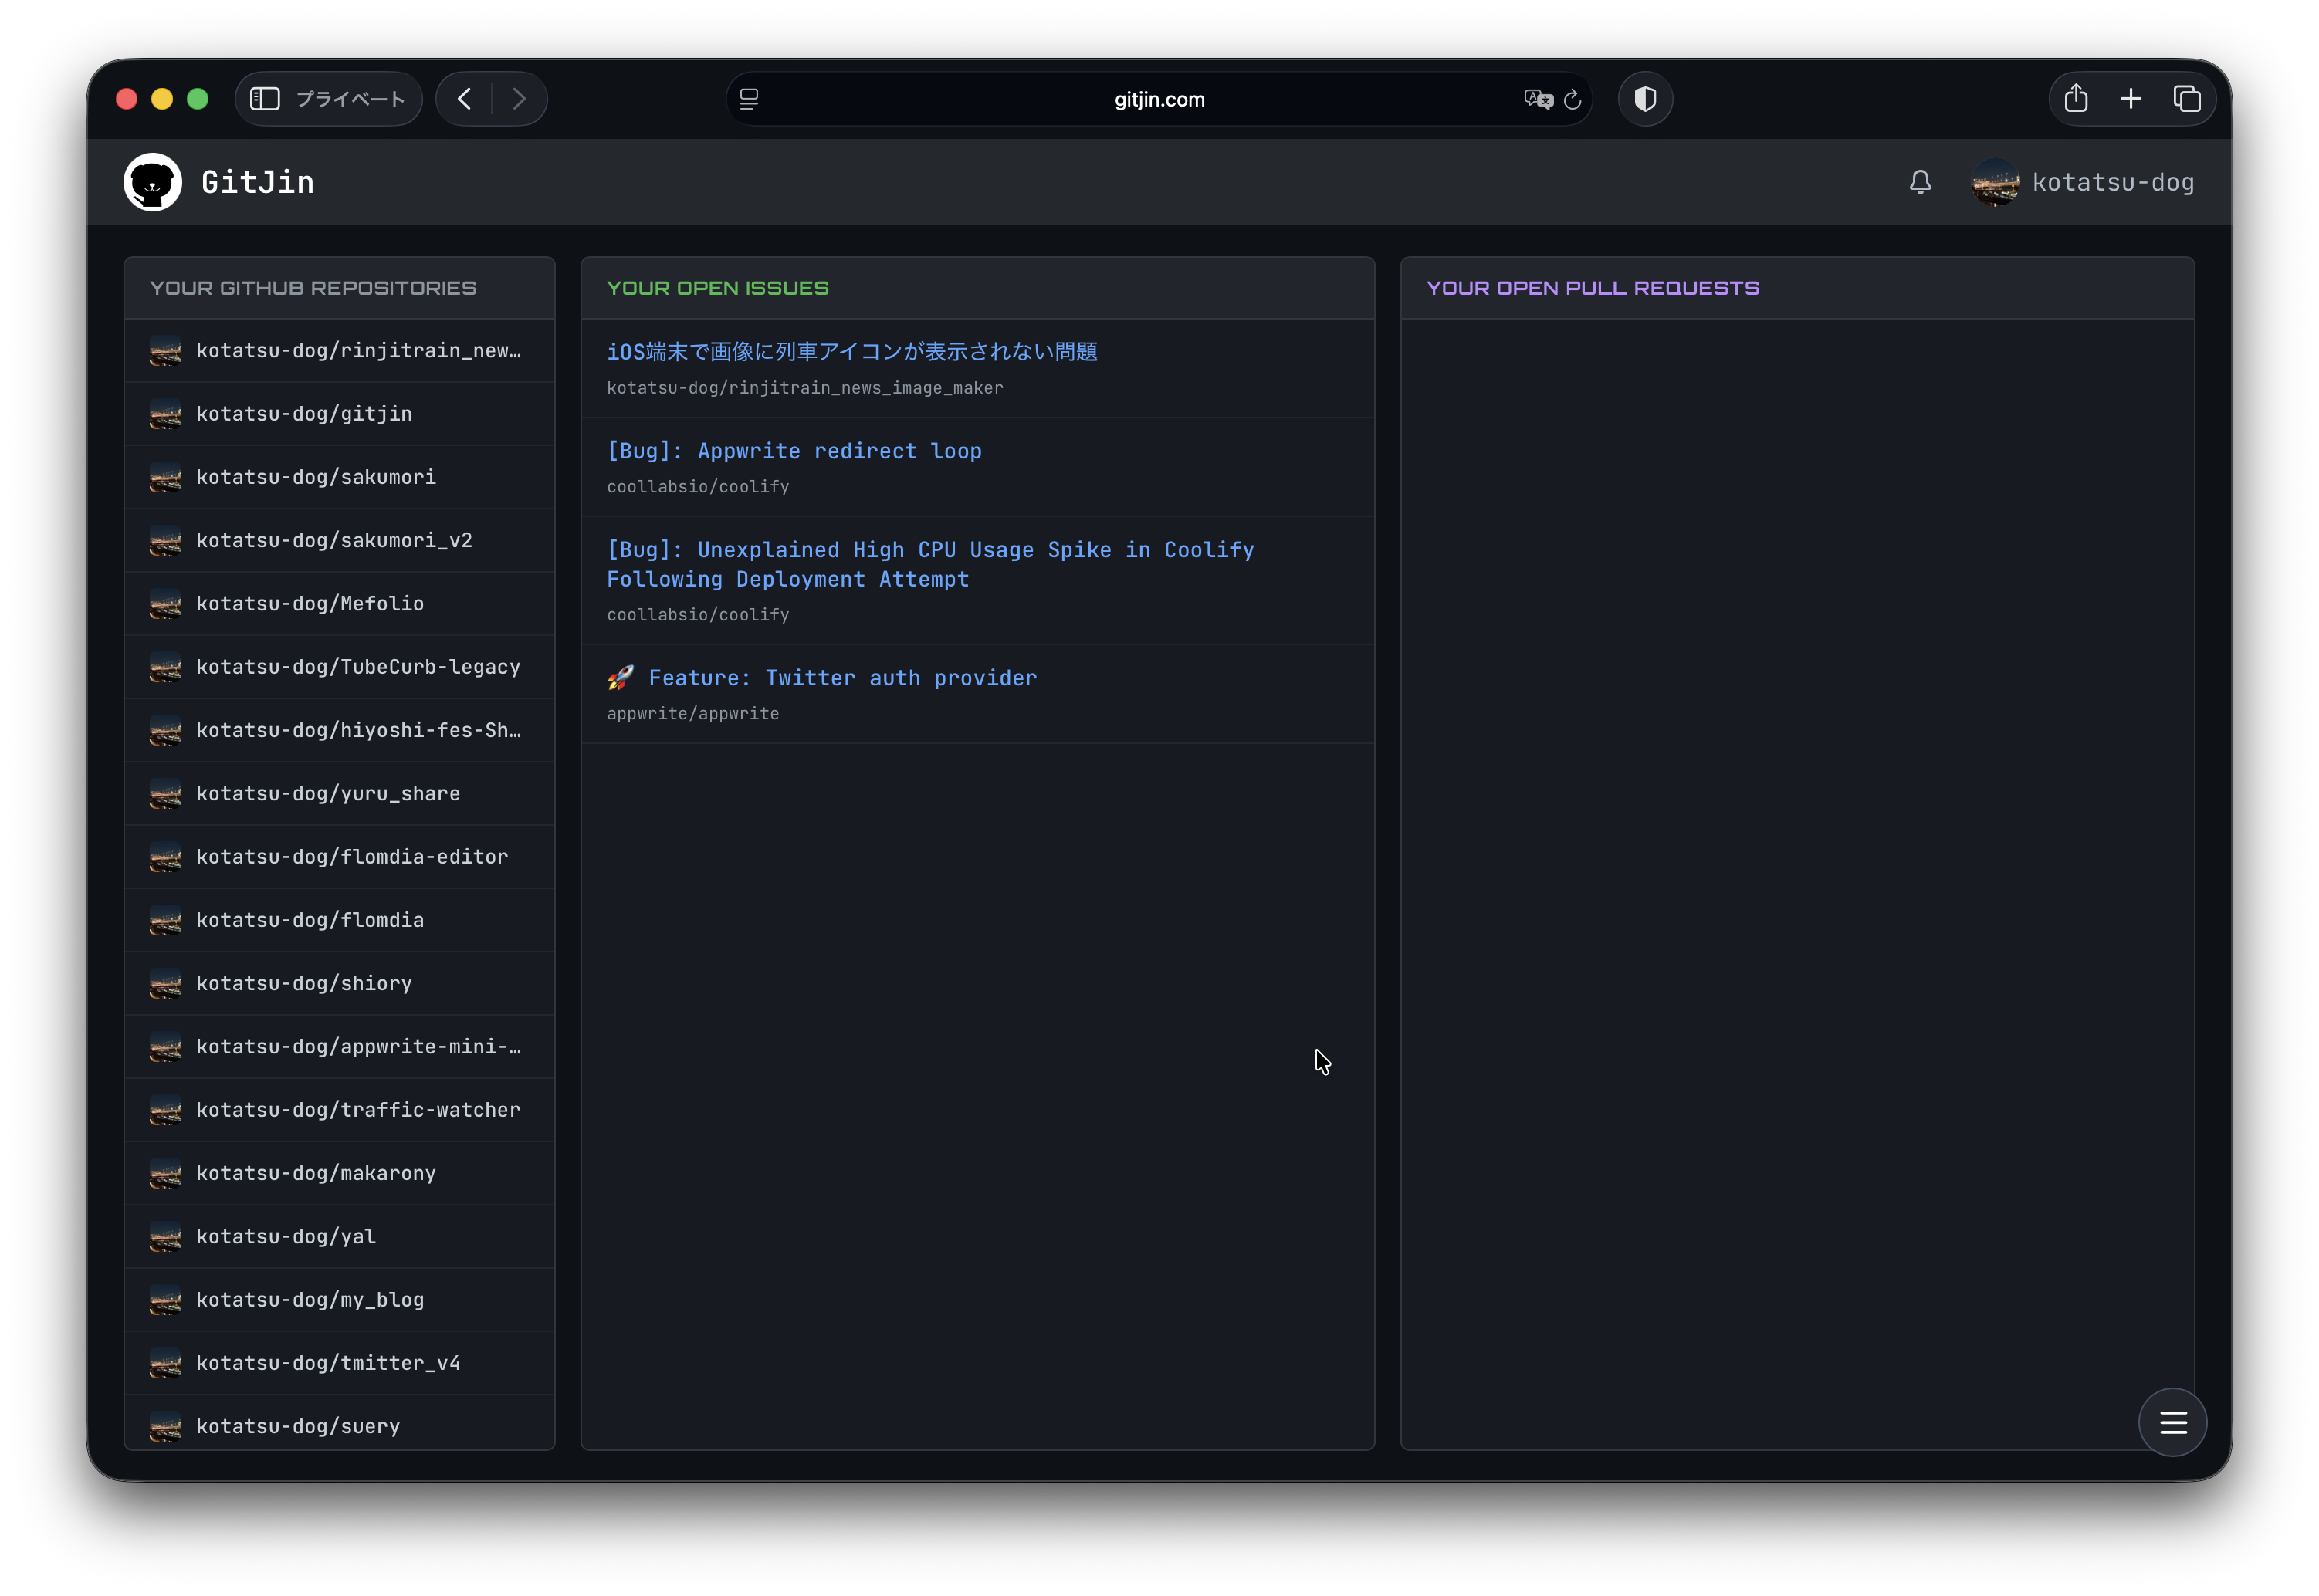Click the Safari privacy shield icon
Viewport: 2319px width, 1596px height.
point(1645,98)
